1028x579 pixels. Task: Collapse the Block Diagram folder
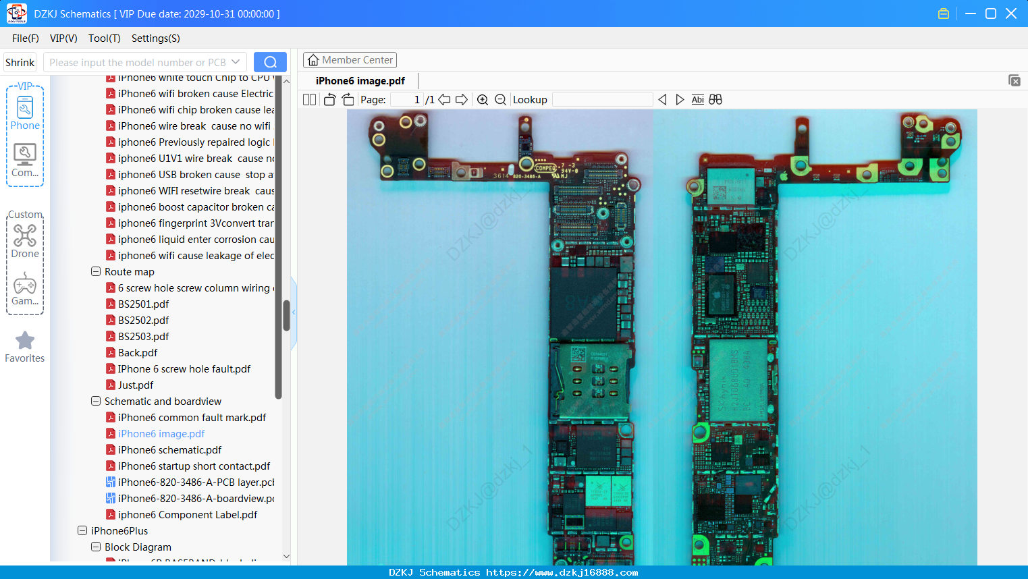coord(96,547)
